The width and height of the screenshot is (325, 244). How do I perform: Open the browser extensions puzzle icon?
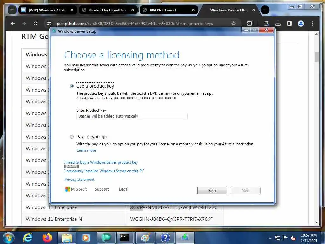pyautogui.click(x=250, y=24)
